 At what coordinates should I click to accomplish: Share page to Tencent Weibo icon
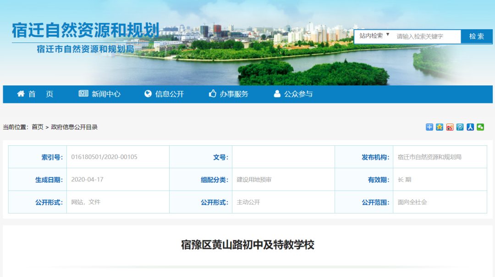(460, 127)
